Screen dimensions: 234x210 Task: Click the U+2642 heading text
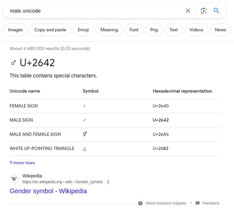pos(37,63)
